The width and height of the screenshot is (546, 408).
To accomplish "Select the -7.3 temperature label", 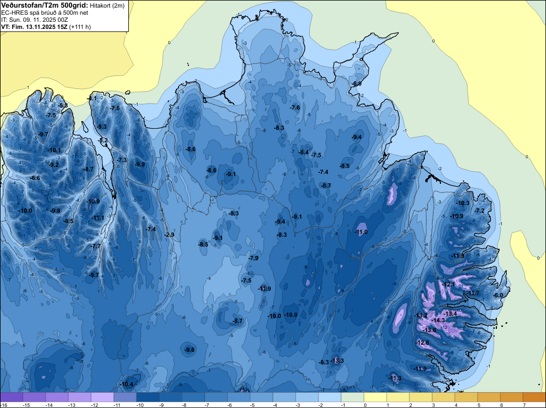I will coord(122,160).
